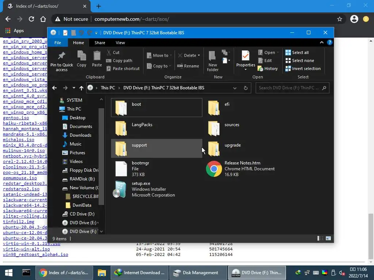Select the LangPacks folder
374x280 pixels.
[157, 128]
